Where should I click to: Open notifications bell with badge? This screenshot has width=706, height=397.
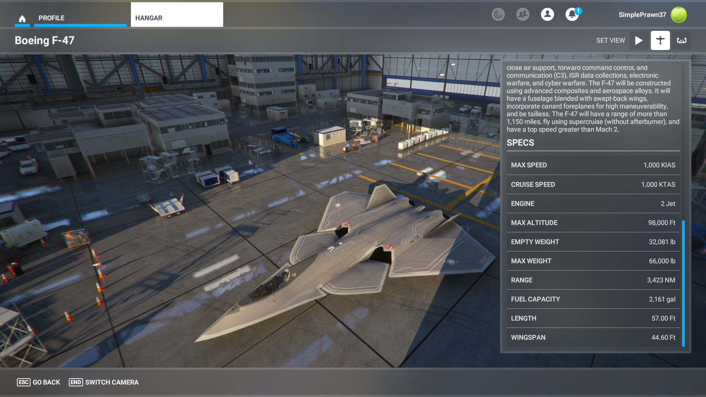[572, 14]
